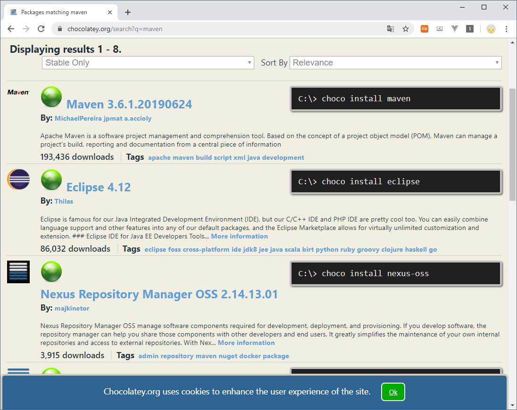Open the Chrome three-dot menu
517x410 pixels.
[506, 29]
